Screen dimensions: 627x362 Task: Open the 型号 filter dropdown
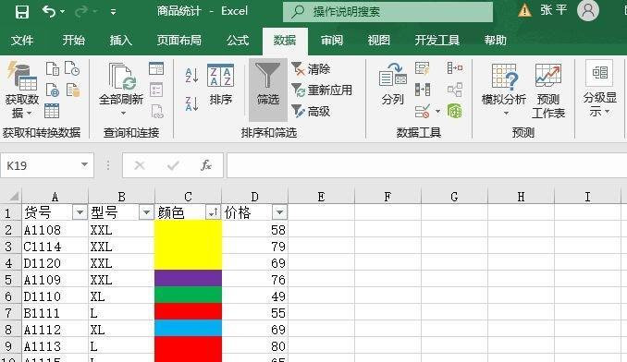[146, 212]
